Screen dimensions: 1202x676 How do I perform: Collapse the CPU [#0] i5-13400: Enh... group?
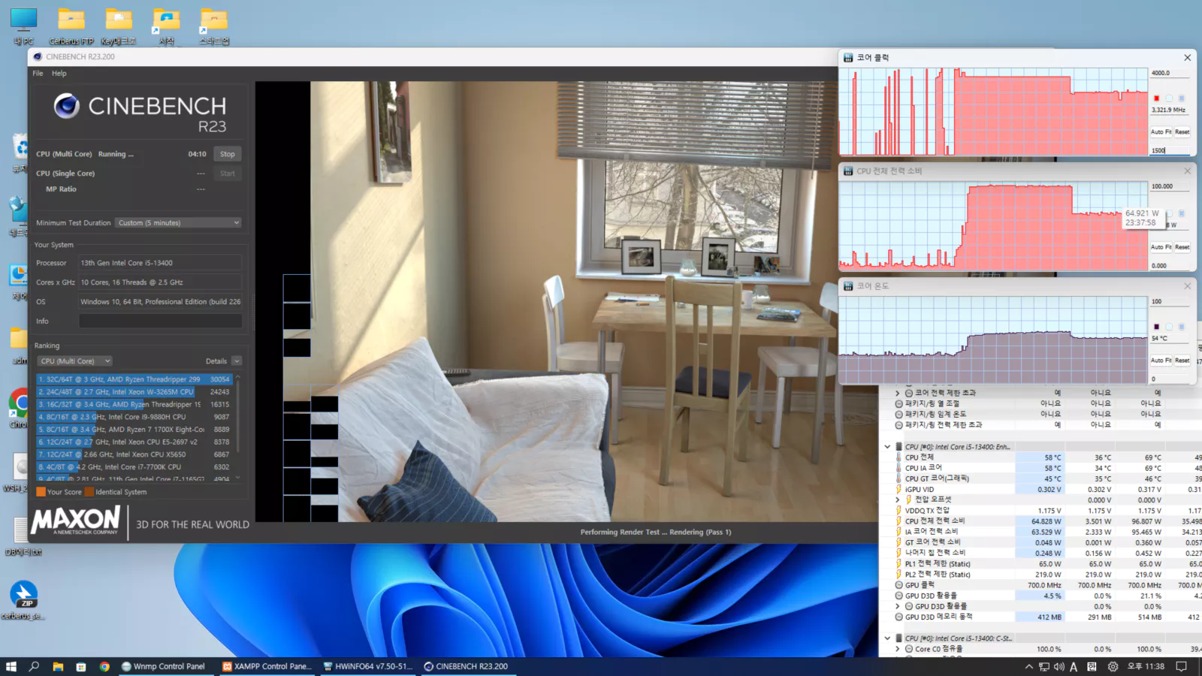coord(887,447)
